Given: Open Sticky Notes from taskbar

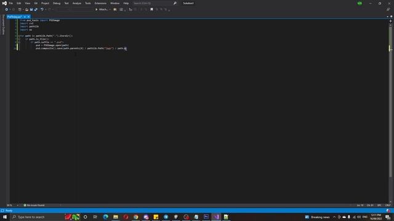Looking at the screenshot, I should pos(156,217).
